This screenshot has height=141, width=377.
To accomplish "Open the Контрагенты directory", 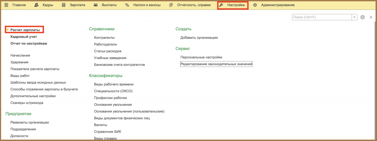I will point(104,37).
